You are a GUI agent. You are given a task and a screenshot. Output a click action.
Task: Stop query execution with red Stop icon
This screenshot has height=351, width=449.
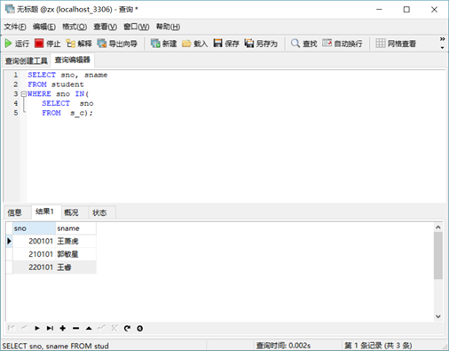coord(47,44)
